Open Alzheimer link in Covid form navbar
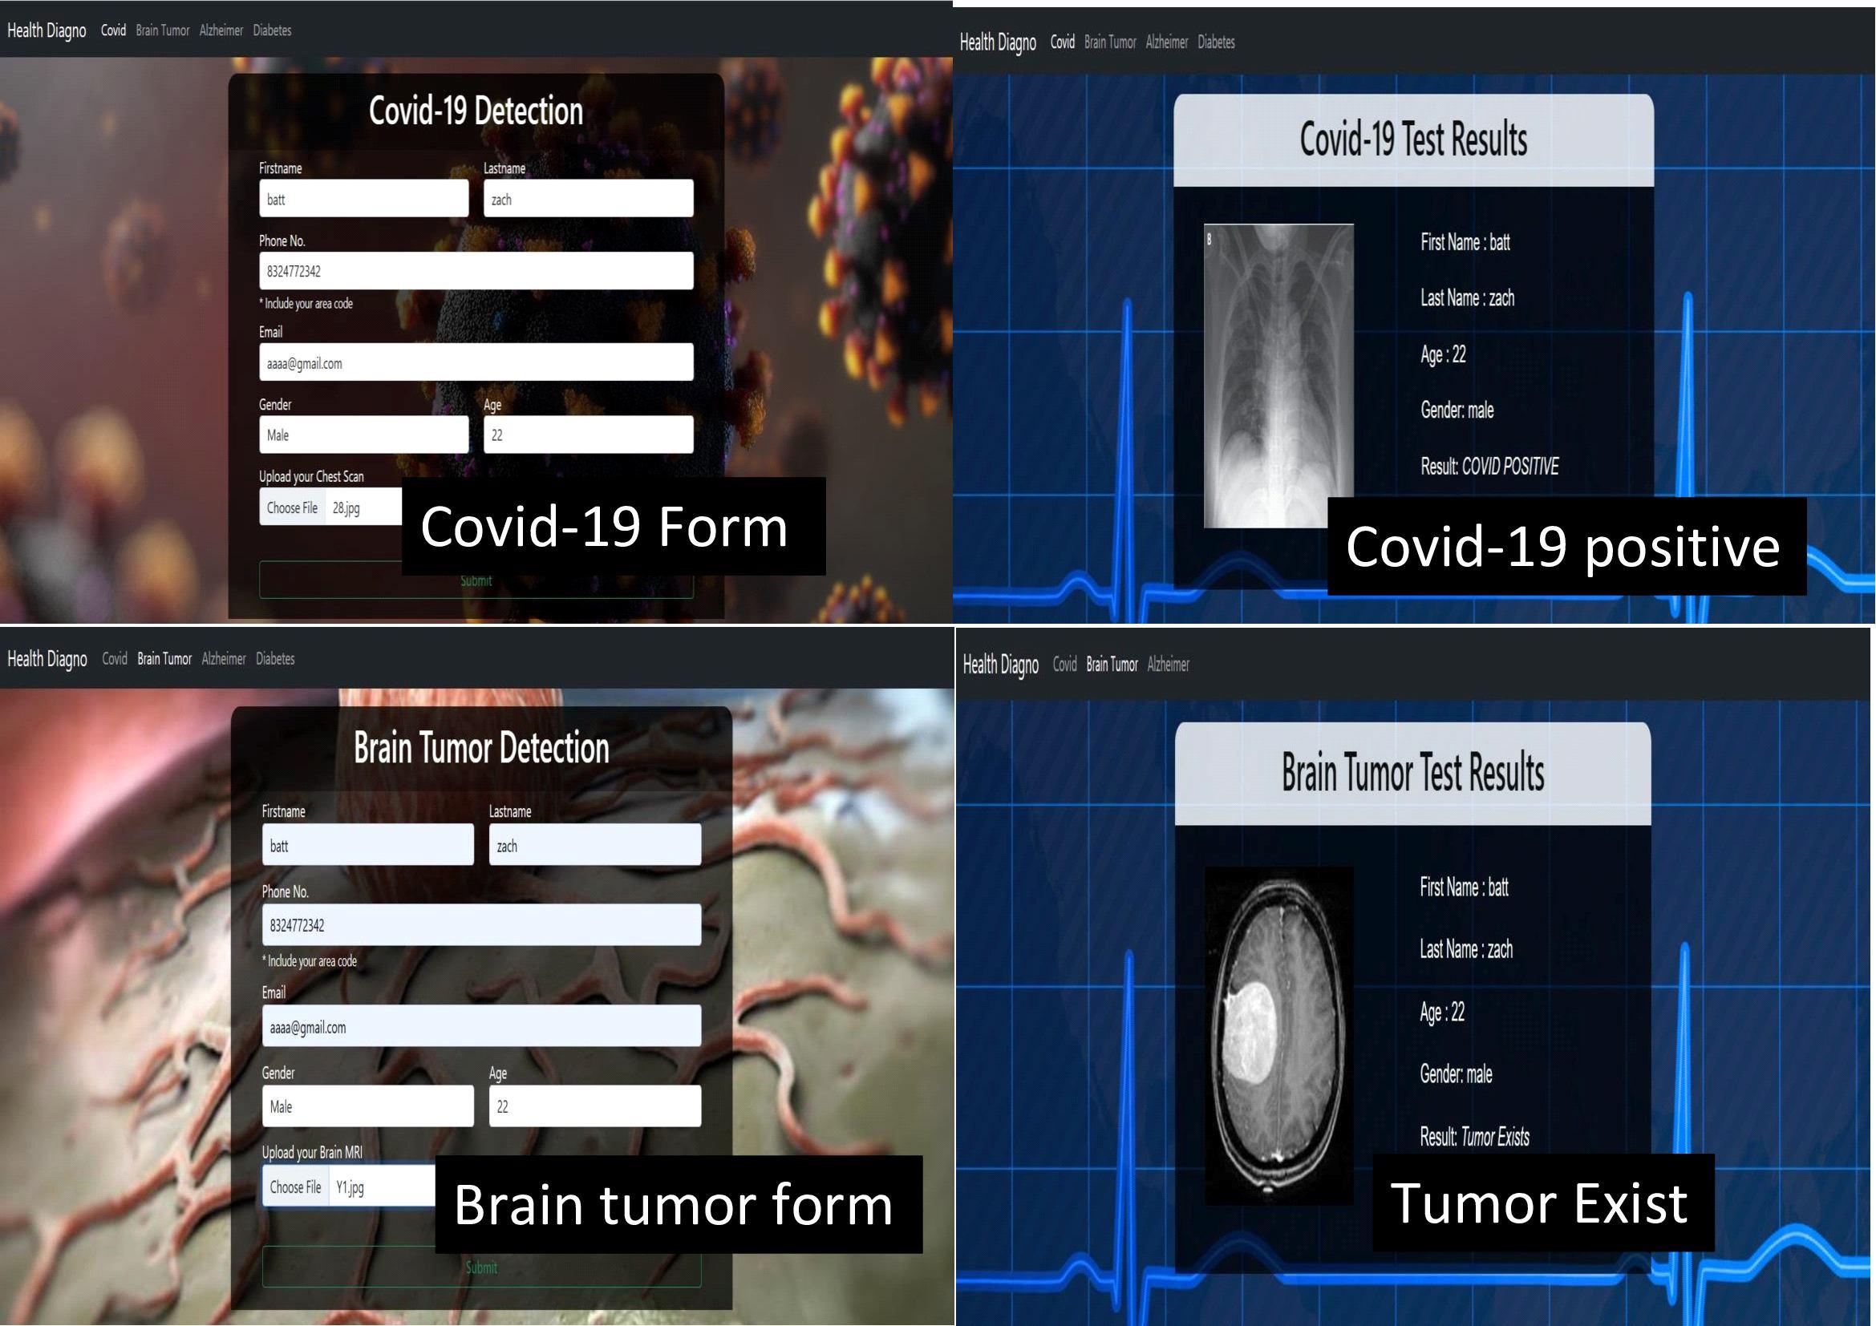 [221, 30]
